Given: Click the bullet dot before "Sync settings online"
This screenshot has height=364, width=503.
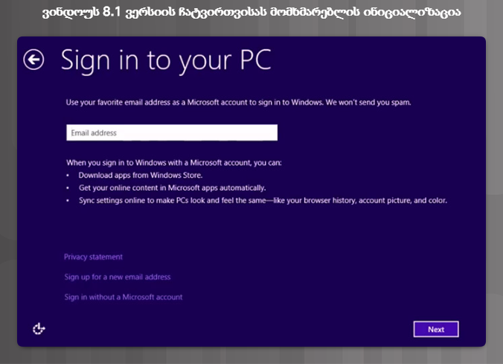Looking at the screenshot, I should (68, 200).
